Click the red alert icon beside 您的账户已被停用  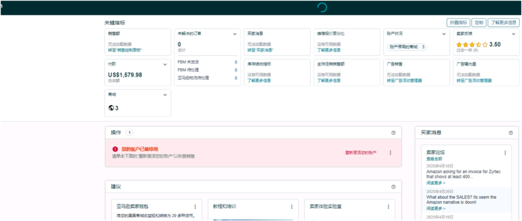point(115,149)
